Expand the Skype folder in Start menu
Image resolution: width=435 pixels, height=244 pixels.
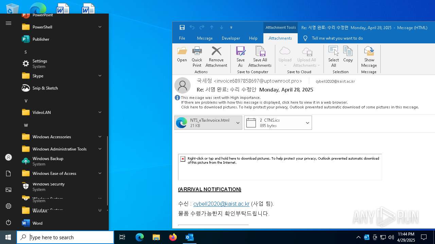pyautogui.click(x=100, y=76)
